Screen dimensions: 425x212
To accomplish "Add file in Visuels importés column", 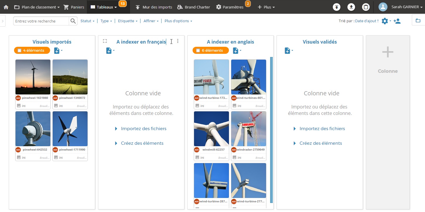I will [58, 51].
